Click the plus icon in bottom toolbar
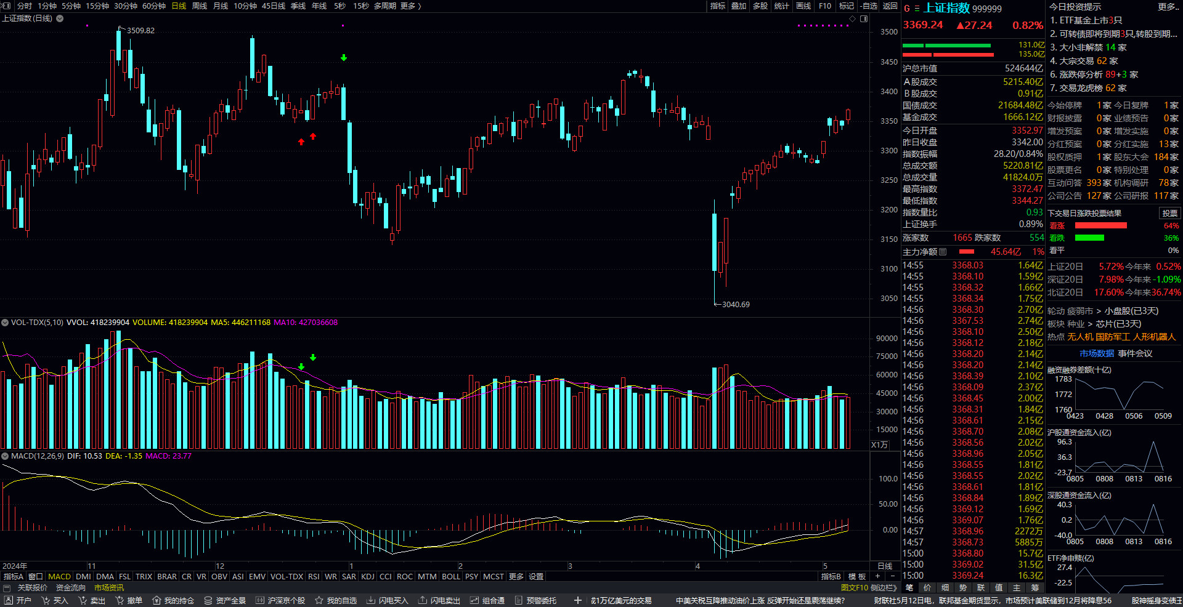The height and width of the screenshot is (607, 1183). pos(577,600)
